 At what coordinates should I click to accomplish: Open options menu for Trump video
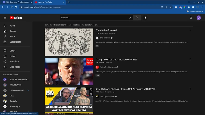pyautogui.click(x=190, y=59)
